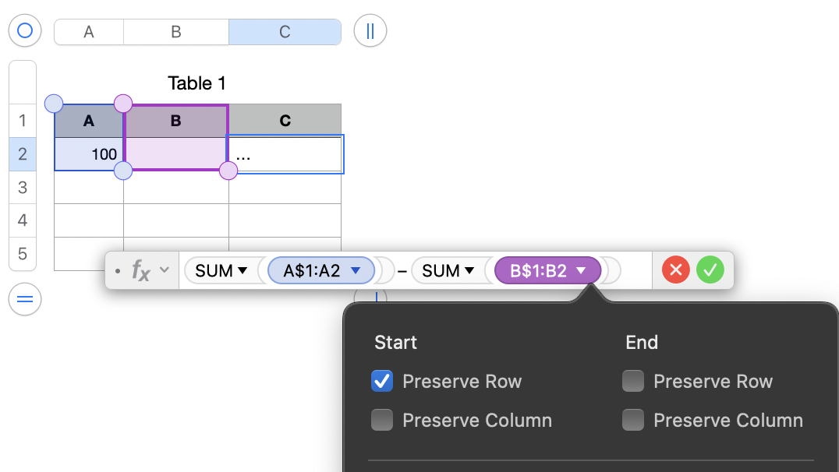Click cell A2 containing 100
This screenshot has width=839, height=472.
coord(89,154)
